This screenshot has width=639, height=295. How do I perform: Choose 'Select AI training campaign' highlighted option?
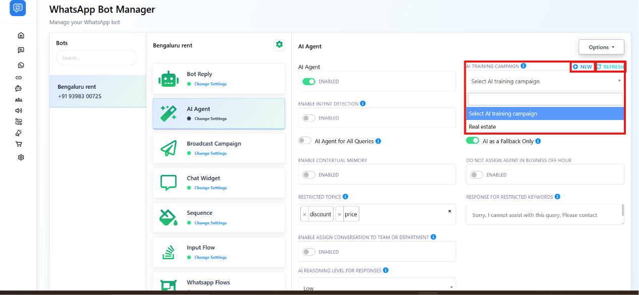[x=545, y=113]
